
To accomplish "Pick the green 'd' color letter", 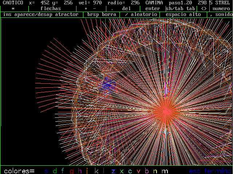I will pyautogui.click(x=55, y=171).
